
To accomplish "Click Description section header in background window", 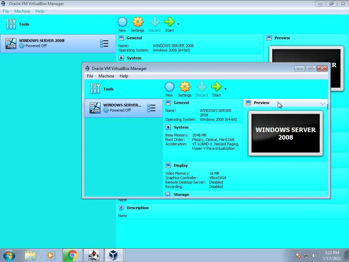I will point(138,208).
